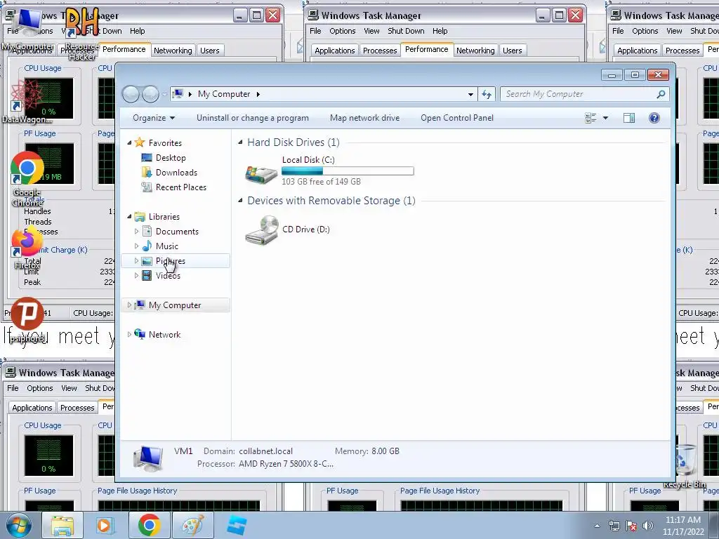This screenshot has width=719, height=539.
Task: Click the taskbar clock and date
Action: (x=683, y=526)
